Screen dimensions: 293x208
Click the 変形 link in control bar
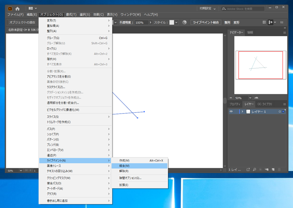tap(236, 22)
